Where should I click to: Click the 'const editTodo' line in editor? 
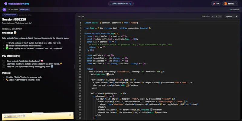[116, 63]
